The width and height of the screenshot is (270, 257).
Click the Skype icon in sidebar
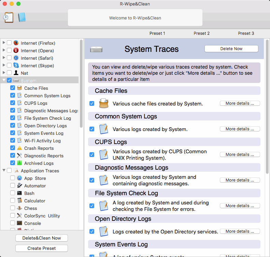(x=16, y=65)
